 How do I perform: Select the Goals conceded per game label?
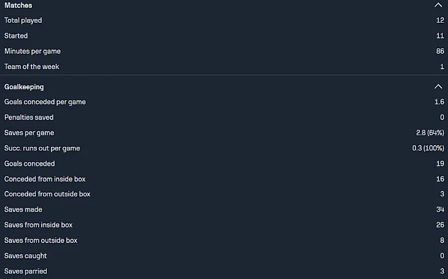click(45, 102)
